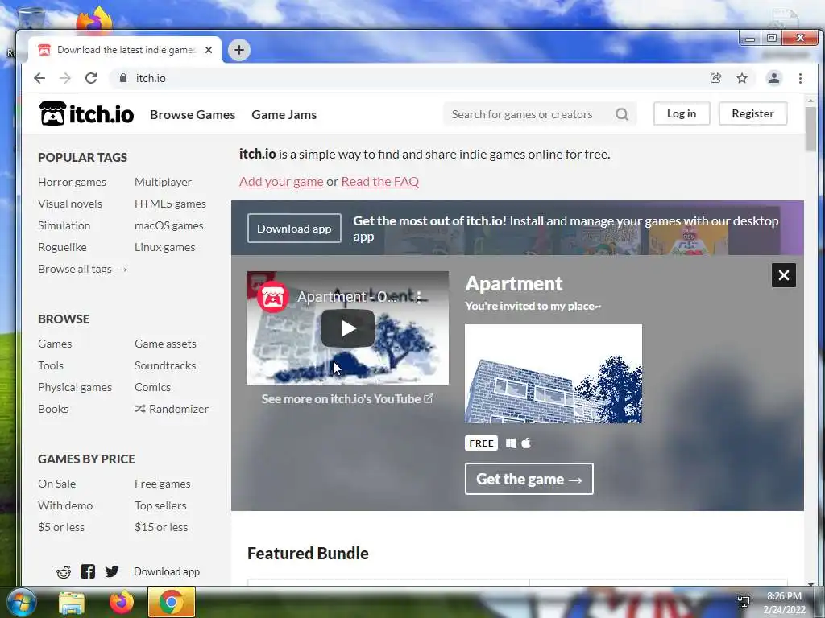Open Chrome three-dot menu
The image size is (825, 618).
coord(800,78)
